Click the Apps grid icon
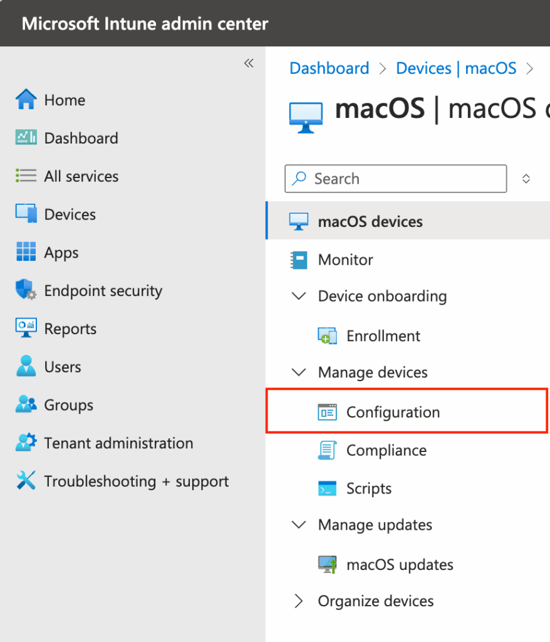This screenshot has height=642, width=550. coord(26,253)
